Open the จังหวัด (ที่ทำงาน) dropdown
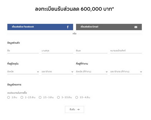 [92, 72]
